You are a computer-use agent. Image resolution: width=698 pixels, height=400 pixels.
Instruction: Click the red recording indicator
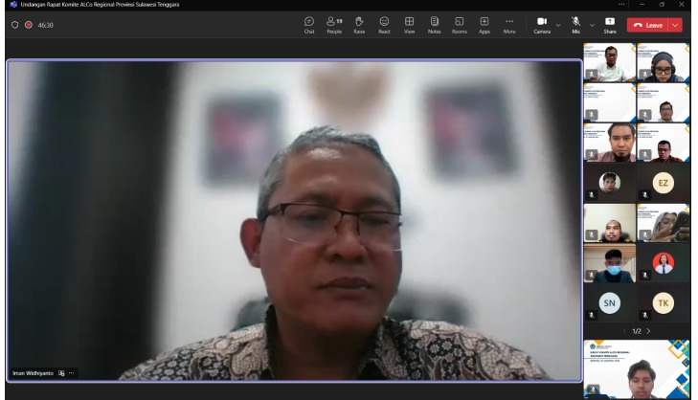click(28, 25)
